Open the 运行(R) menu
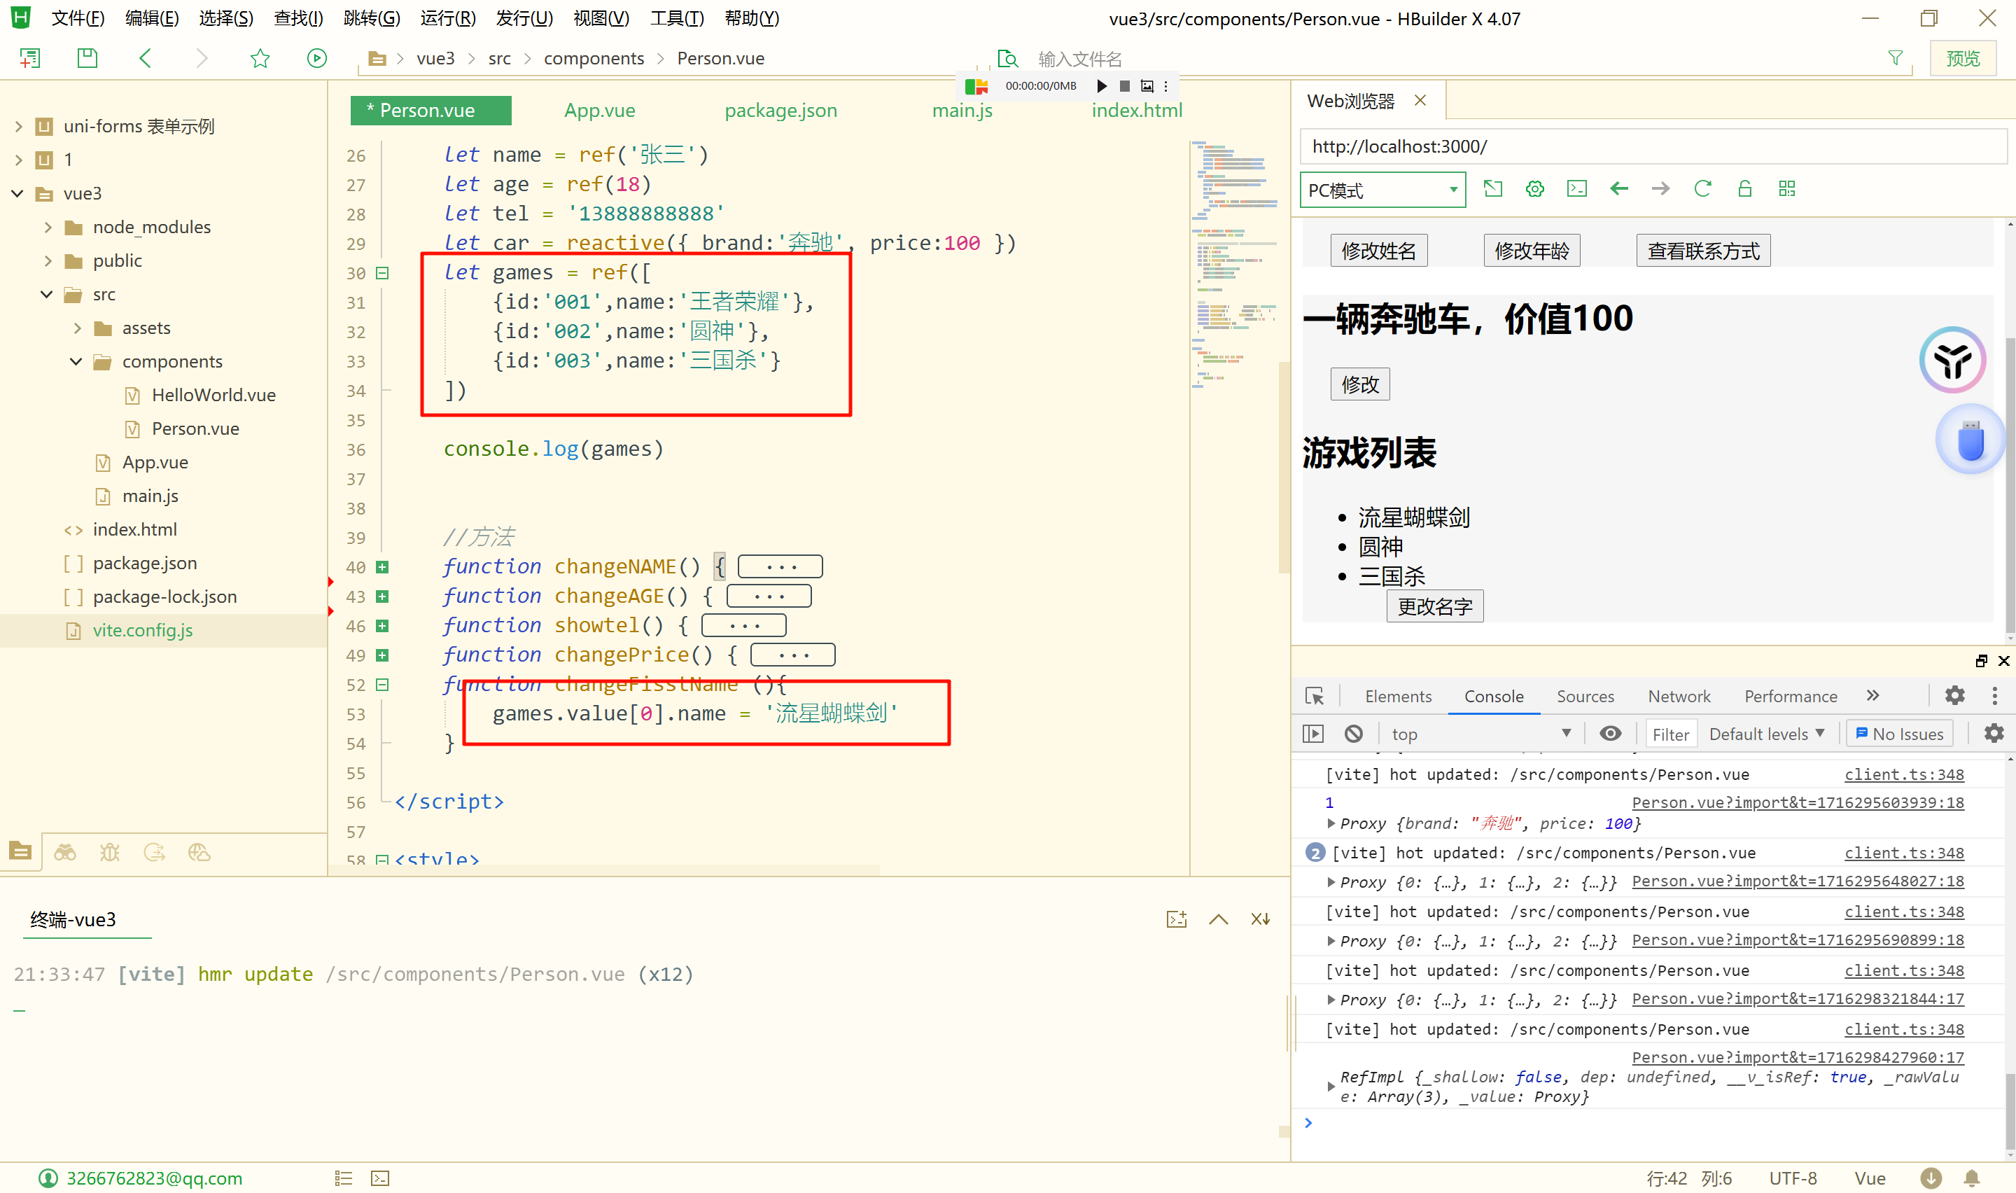Image resolution: width=2016 pixels, height=1193 pixels. tap(447, 18)
